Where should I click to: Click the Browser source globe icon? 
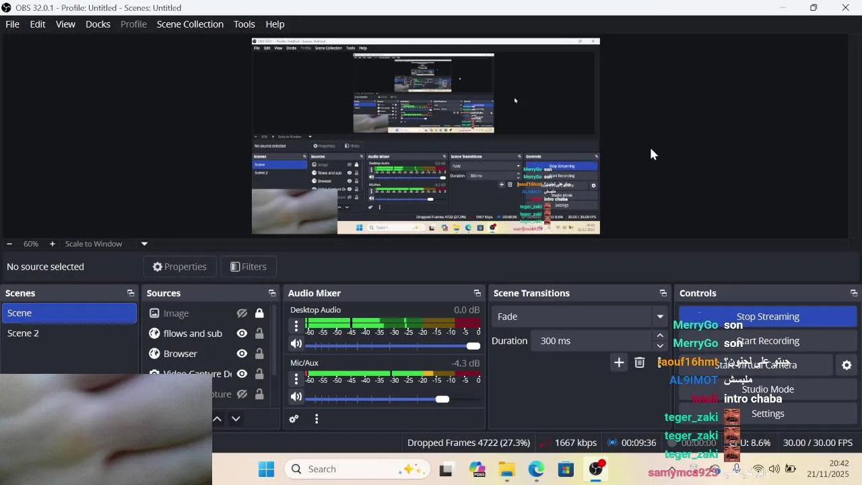coord(154,354)
